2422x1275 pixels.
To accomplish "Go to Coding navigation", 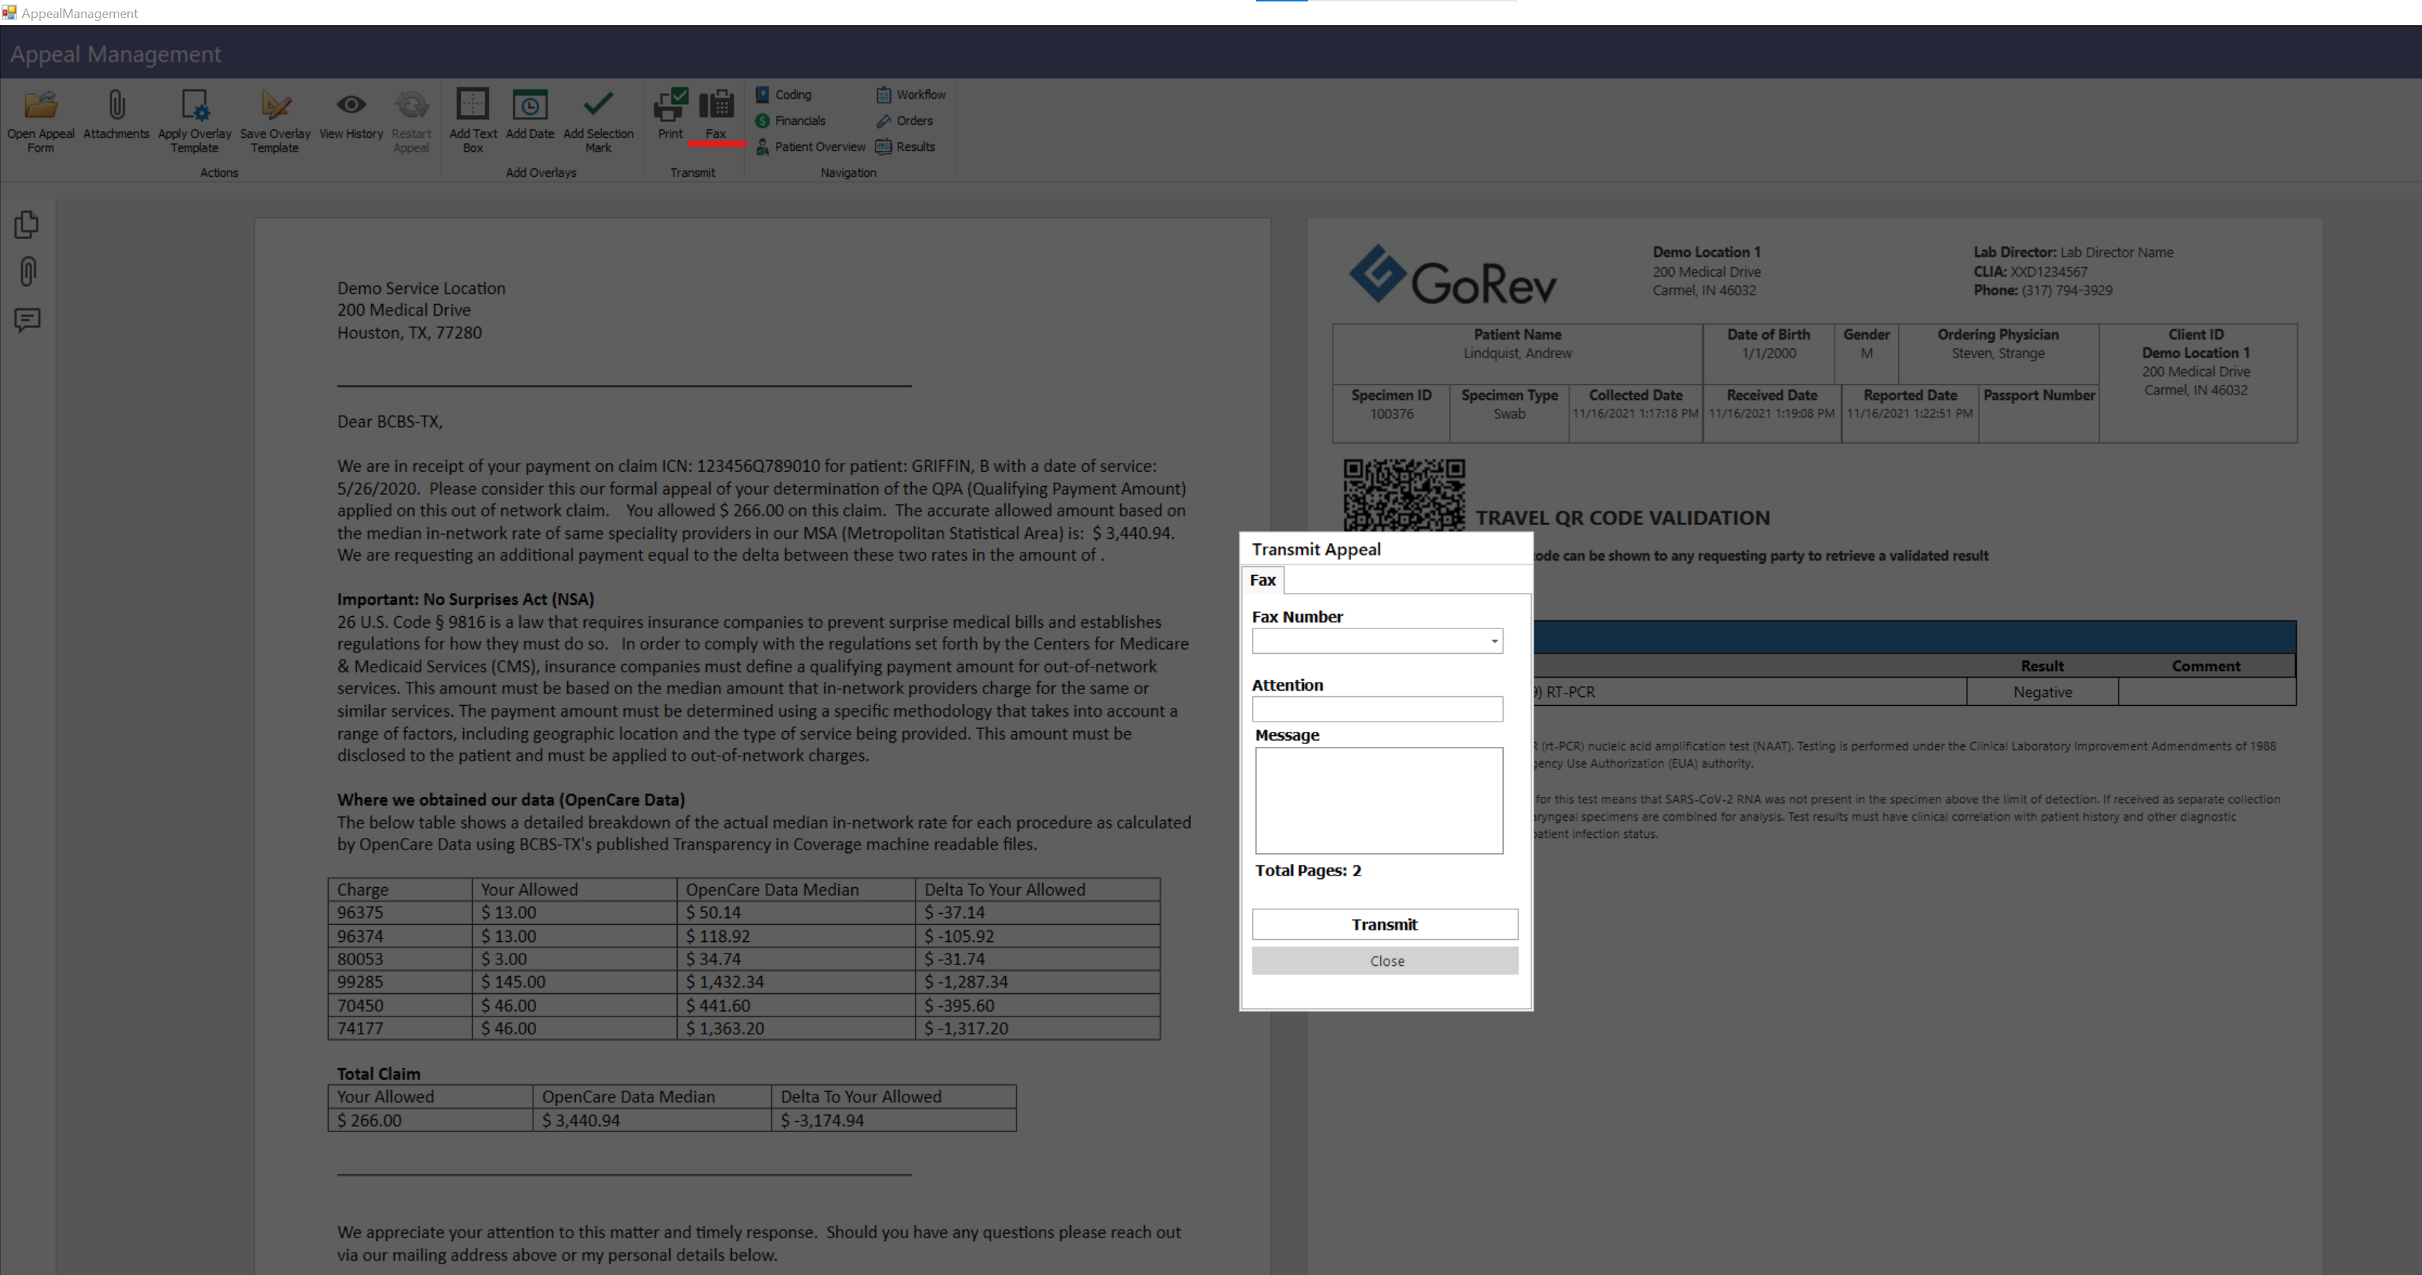I will coord(783,95).
